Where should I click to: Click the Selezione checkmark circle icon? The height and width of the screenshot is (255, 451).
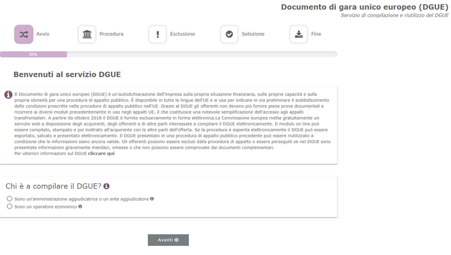(x=229, y=34)
